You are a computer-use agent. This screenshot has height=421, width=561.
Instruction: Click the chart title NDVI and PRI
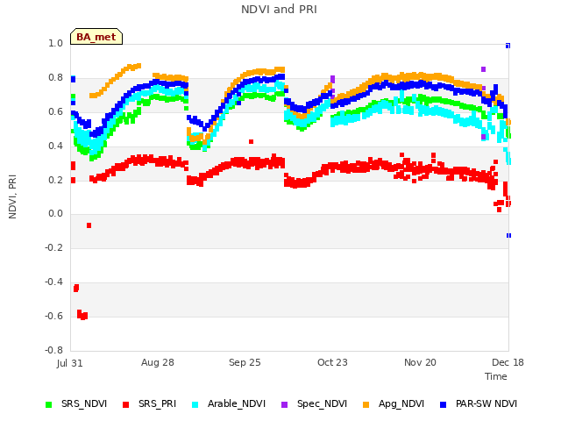coord(279,10)
